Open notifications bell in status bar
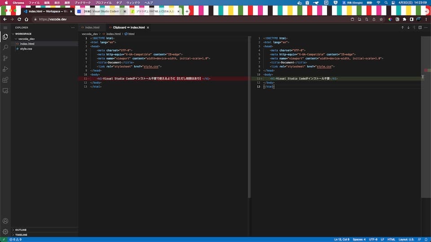 click(426, 239)
